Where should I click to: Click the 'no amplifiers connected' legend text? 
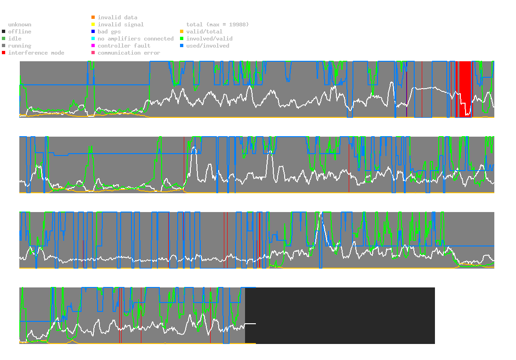(136, 39)
